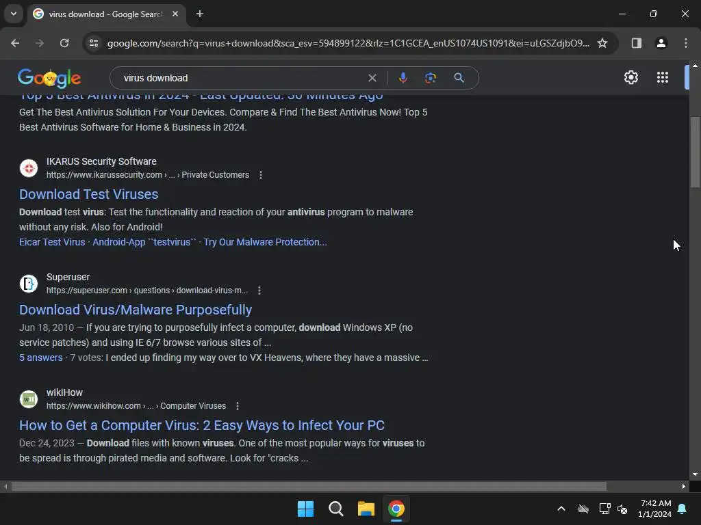Bookmark this page with the star icon

(x=602, y=43)
